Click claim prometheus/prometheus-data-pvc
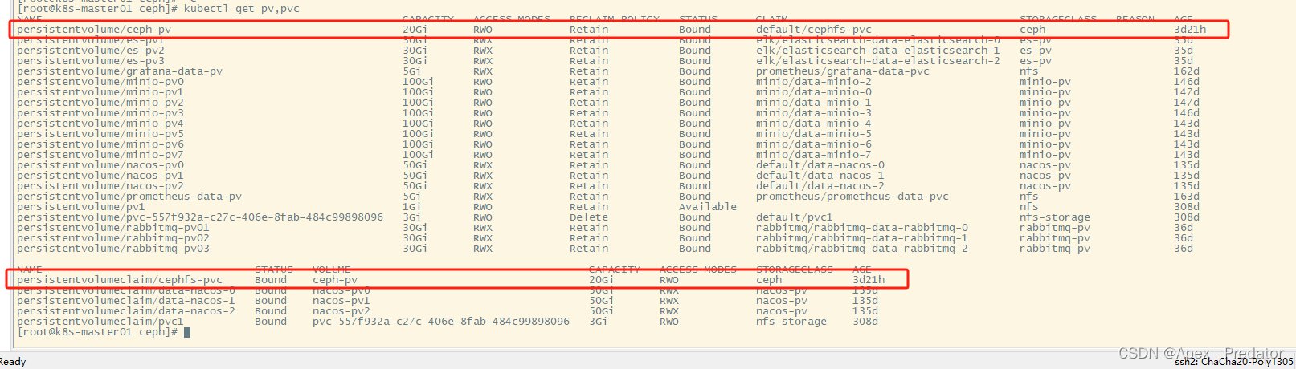Viewport: 1296px width, 369px height. (x=852, y=197)
